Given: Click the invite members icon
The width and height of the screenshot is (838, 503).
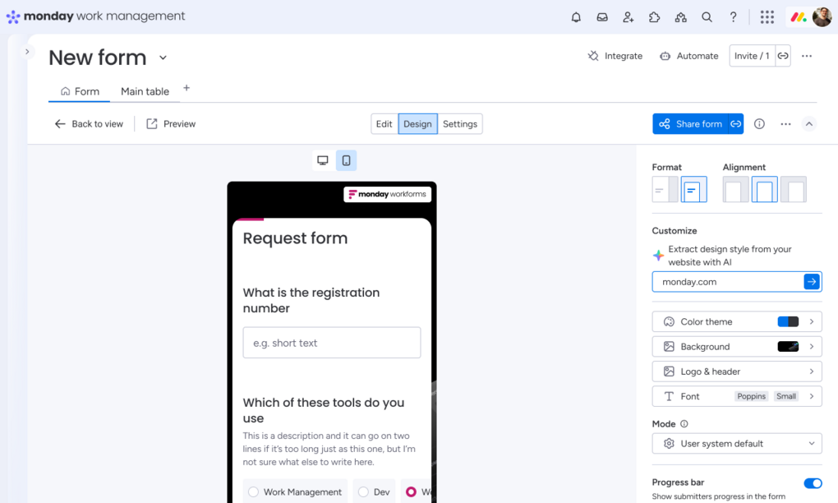Looking at the screenshot, I should click(628, 16).
